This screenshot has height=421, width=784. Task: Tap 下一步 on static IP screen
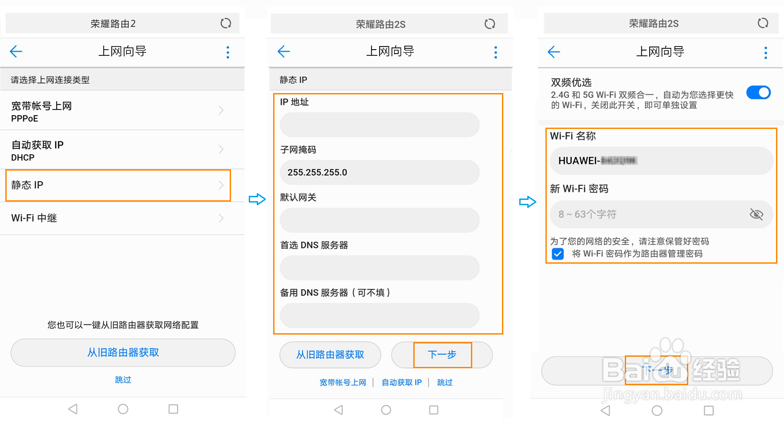click(442, 355)
